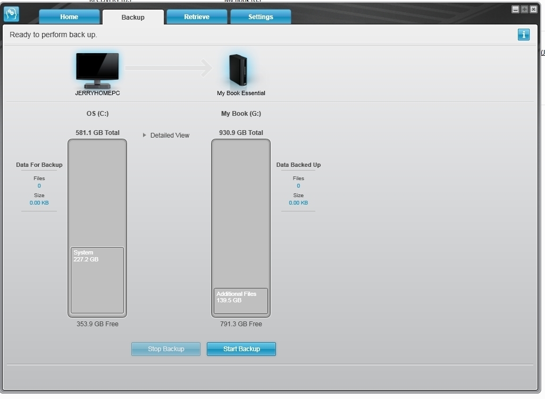Minimize the backup application window
This screenshot has width=545, height=399.
click(x=515, y=10)
